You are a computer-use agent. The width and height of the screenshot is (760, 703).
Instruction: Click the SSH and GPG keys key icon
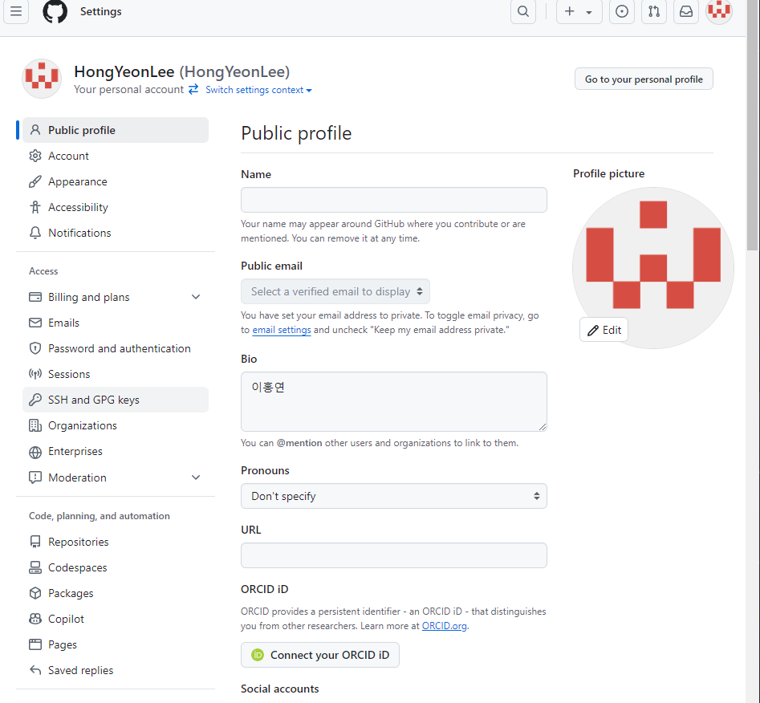[x=35, y=400]
